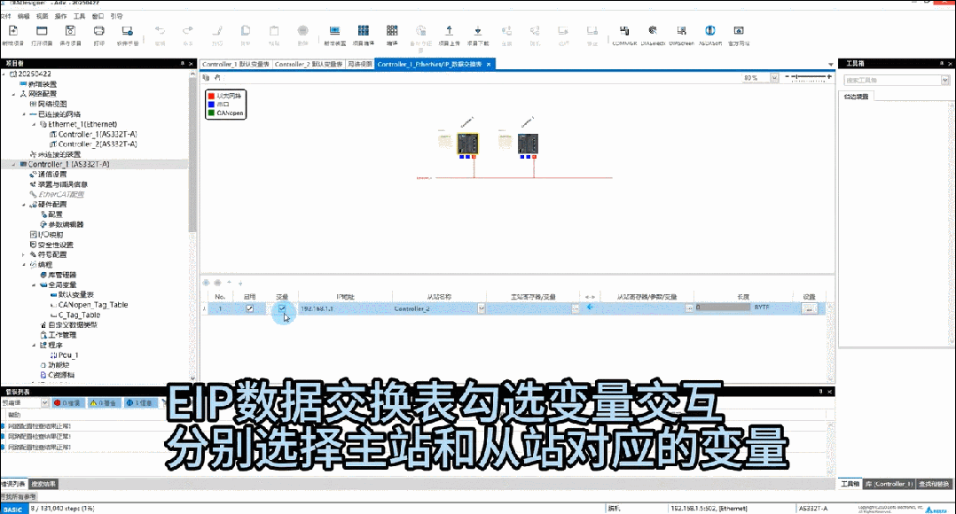This screenshot has height=514, width=956.
Task: Open the 视图 menu
Action: pos(42,17)
